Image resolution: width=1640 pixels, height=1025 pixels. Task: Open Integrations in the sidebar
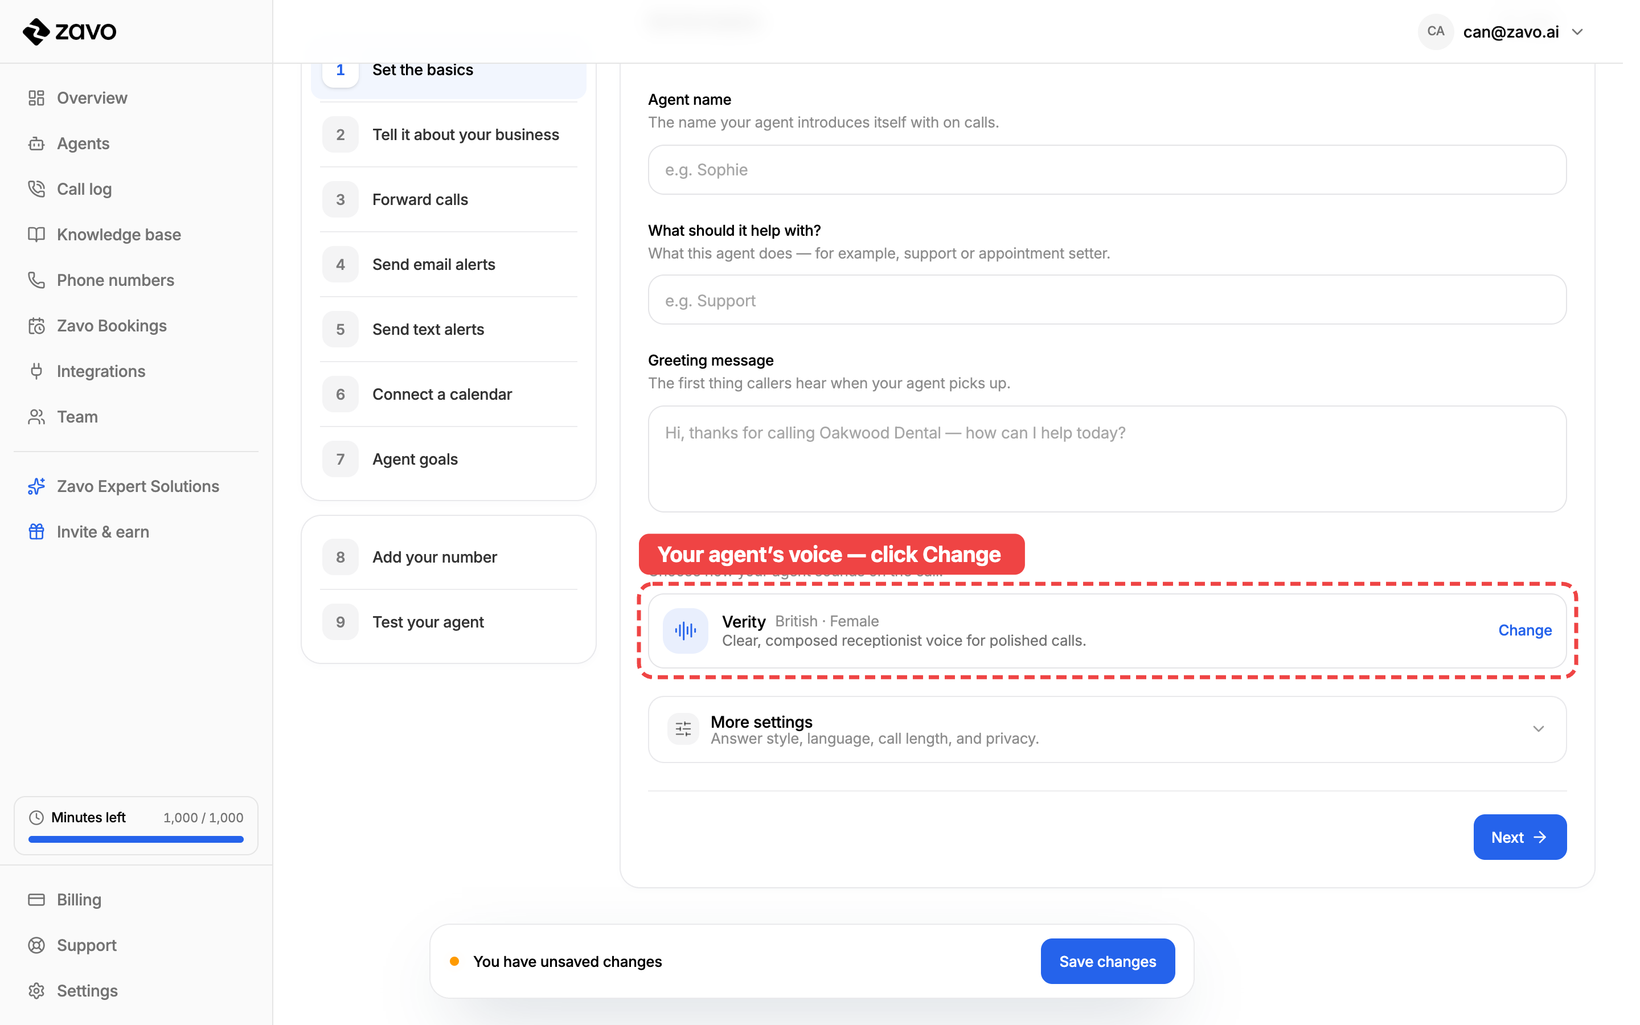click(x=136, y=371)
